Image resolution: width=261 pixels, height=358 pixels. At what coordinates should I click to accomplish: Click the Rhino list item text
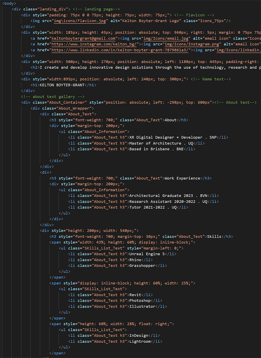click(x=135, y=260)
